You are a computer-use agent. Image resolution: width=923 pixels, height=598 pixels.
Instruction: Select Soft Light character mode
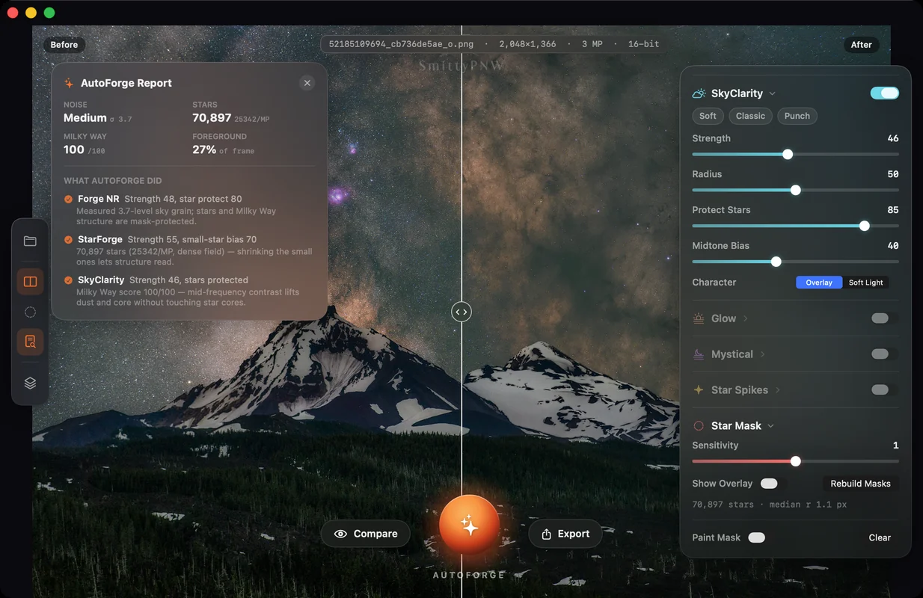865,283
